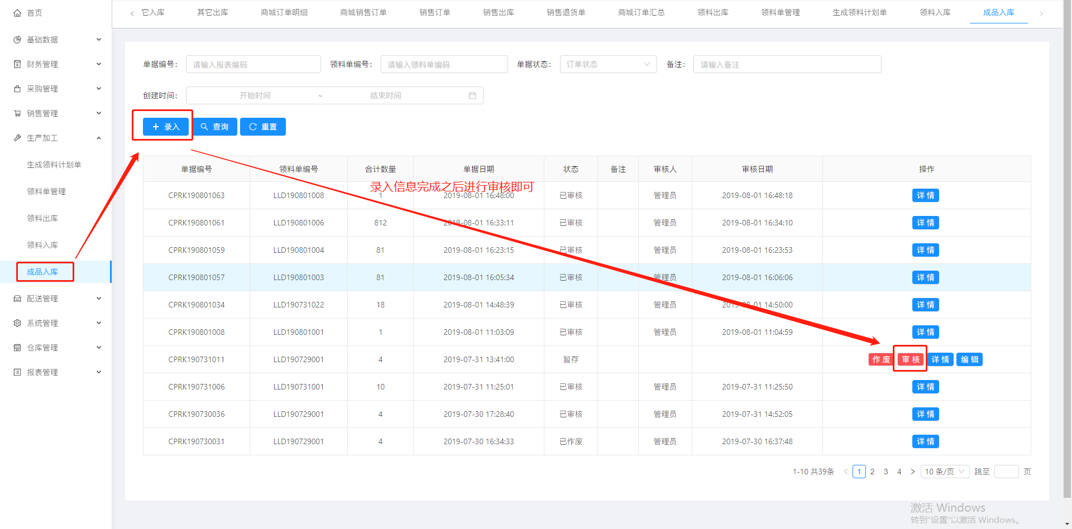The image size is (1072, 529).
Task: Go to page 2 in pagination
Action: [x=873, y=472]
